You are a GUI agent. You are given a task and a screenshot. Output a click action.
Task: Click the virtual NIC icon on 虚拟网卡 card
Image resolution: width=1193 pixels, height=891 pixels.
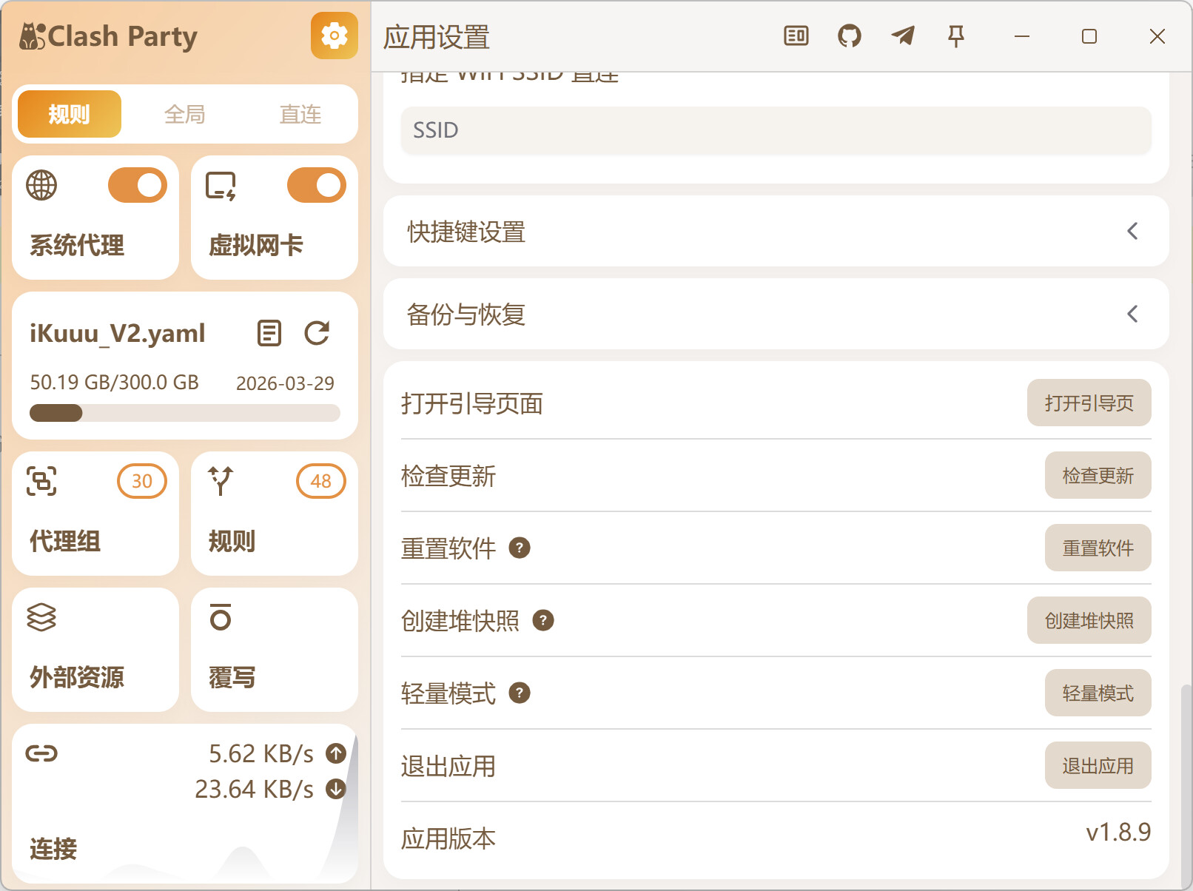[x=221, y=186]
